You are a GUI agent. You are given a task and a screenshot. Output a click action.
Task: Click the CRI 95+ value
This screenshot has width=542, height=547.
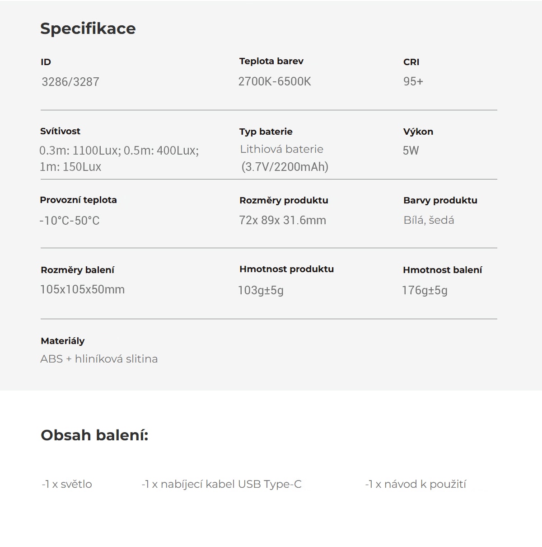click(x=413, y=81)
